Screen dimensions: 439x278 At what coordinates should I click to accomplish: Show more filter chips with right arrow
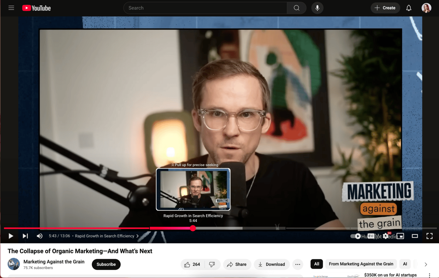pyautogui.click(x=426, y=264)
